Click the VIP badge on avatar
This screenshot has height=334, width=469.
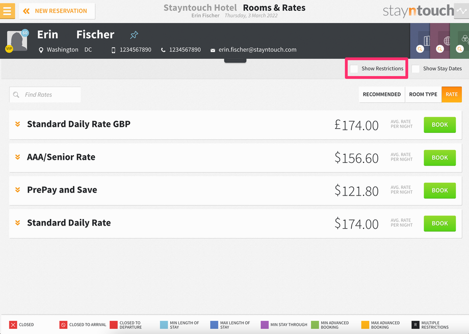pos(9,49)
